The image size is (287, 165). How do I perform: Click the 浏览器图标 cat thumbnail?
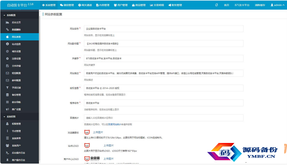pos(87,132)
